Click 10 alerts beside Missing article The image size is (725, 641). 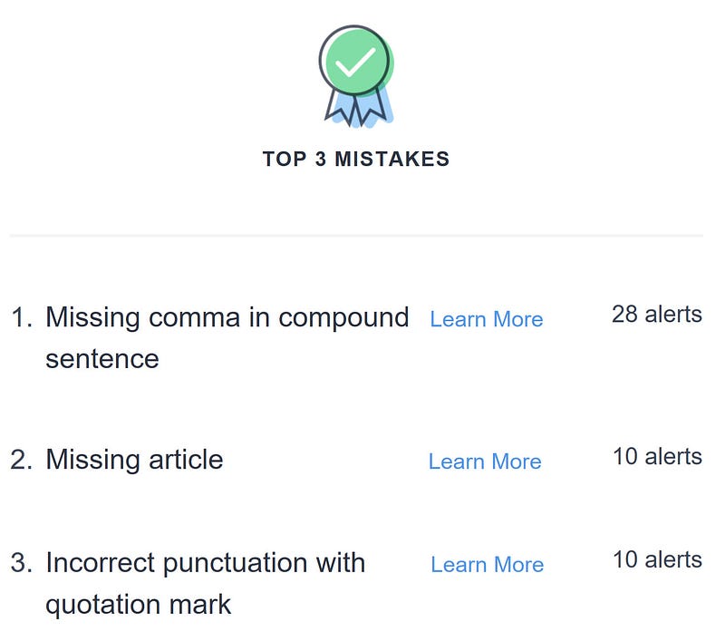656,456
